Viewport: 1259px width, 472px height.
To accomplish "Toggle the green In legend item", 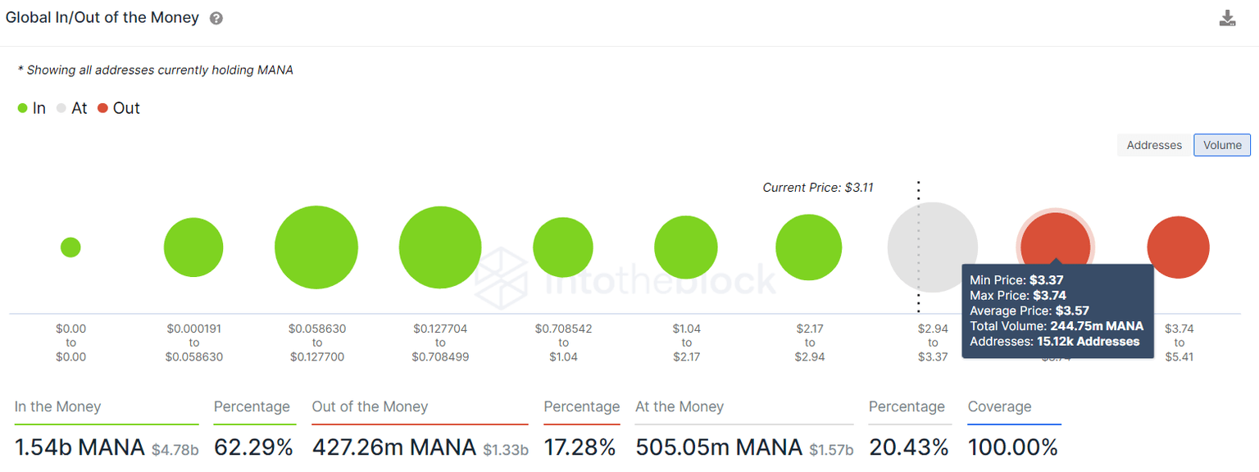I will tap(32, 108).
